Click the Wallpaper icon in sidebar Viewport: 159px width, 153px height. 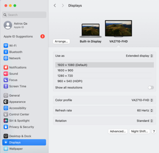tap(6, 149)
